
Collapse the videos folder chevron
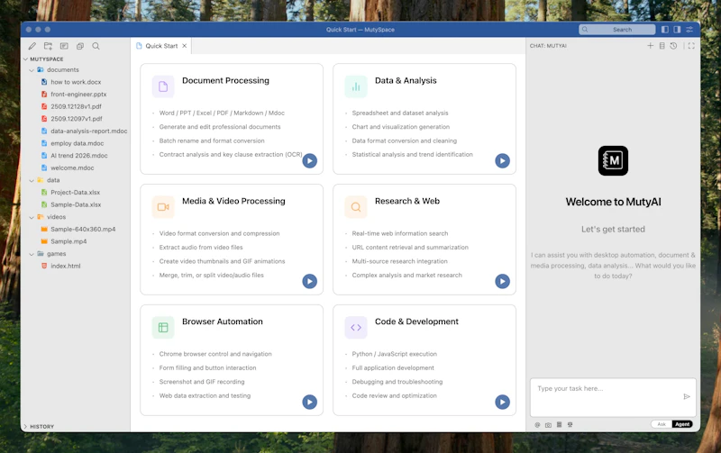tap(32, 217)
